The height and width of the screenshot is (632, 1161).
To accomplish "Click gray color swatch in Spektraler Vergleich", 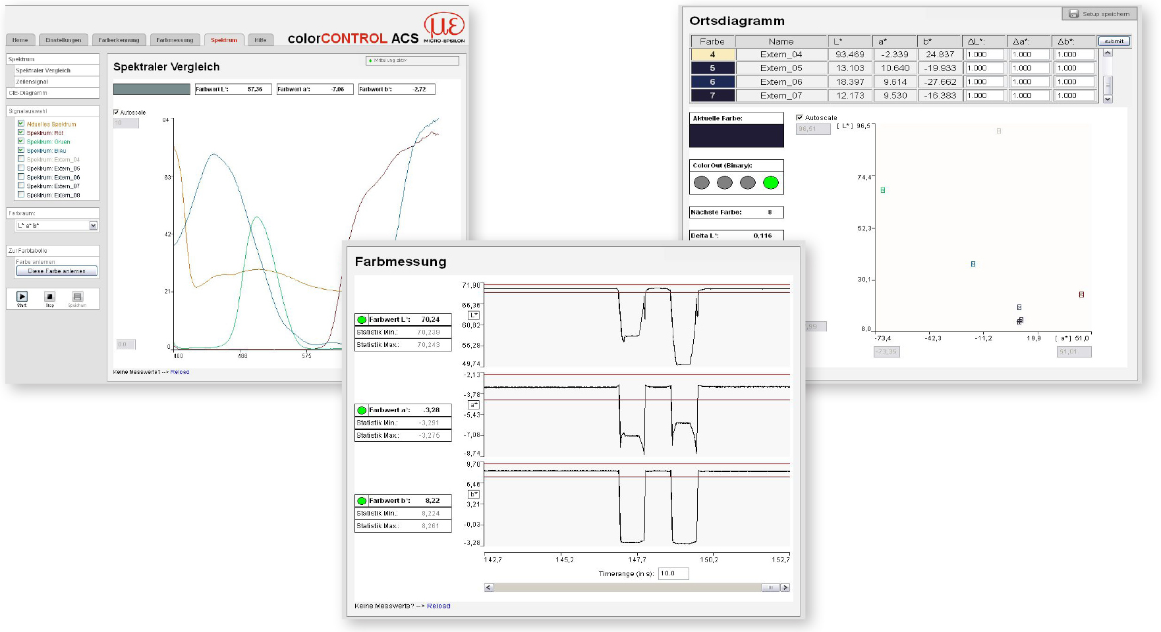I will coord(152,89).
